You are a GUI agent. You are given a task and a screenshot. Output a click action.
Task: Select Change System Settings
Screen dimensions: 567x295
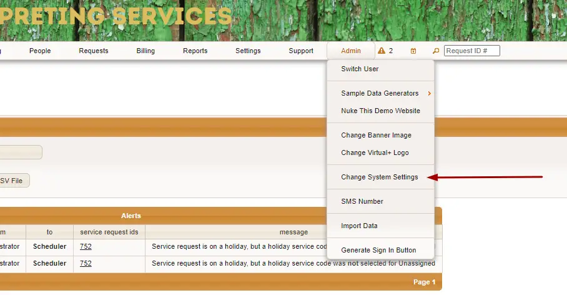pos(379,177)
